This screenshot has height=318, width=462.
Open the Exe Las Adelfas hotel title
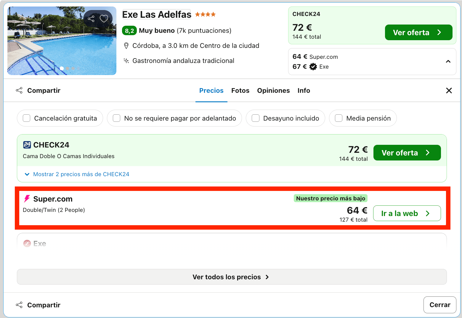pyautogui.click(x=157, y=14)
